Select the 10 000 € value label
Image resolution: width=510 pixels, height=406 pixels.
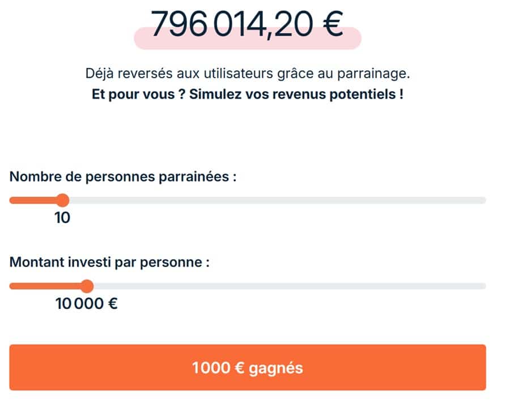tap(85, 303)
